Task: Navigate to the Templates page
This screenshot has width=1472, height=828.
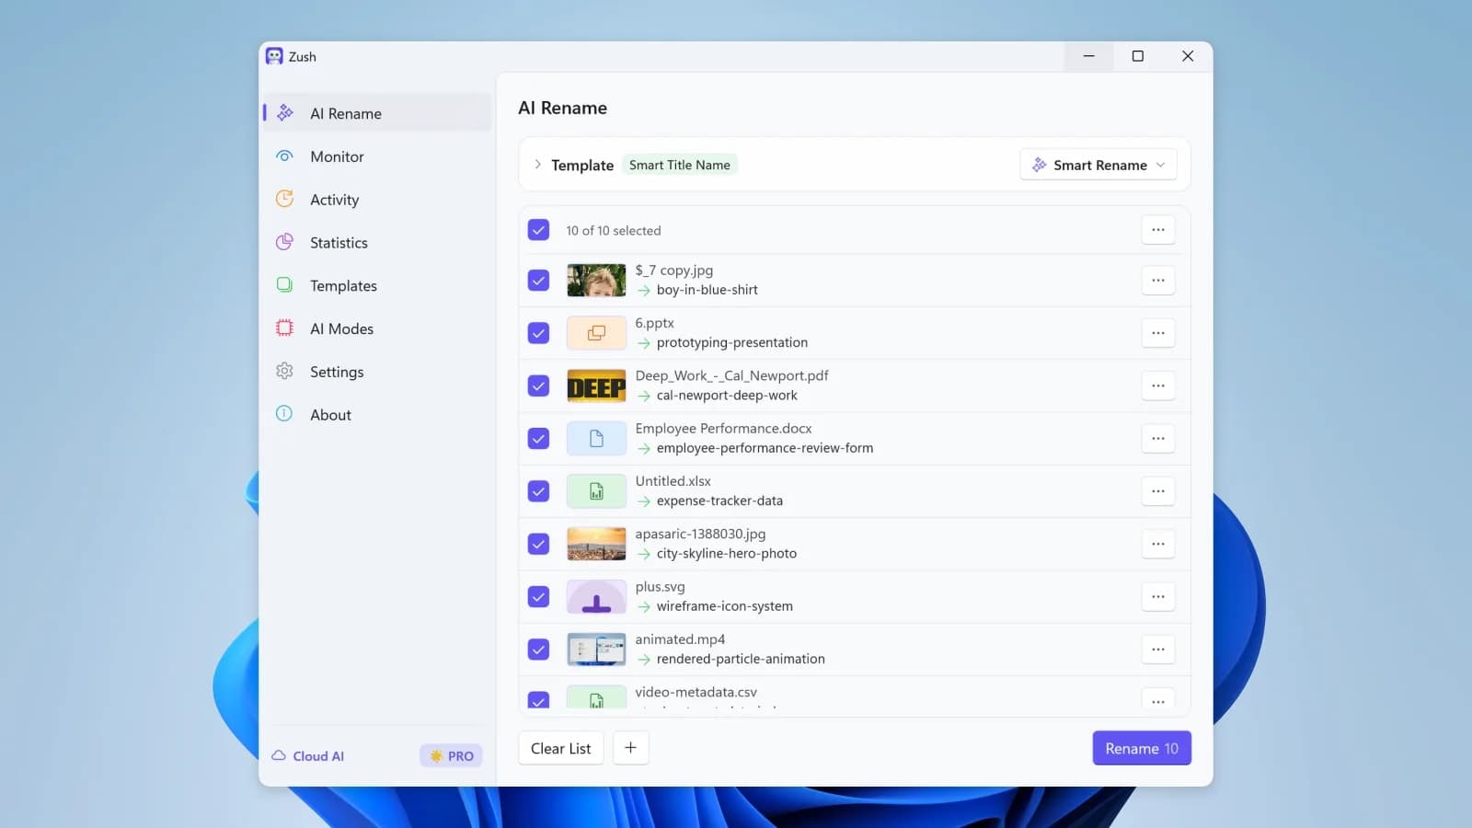Action: 377,285
